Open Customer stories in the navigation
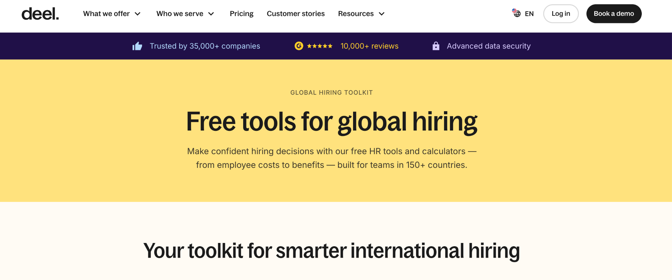Image resolution: width=672 pixels, height=280 pixels. pos(296,14)
